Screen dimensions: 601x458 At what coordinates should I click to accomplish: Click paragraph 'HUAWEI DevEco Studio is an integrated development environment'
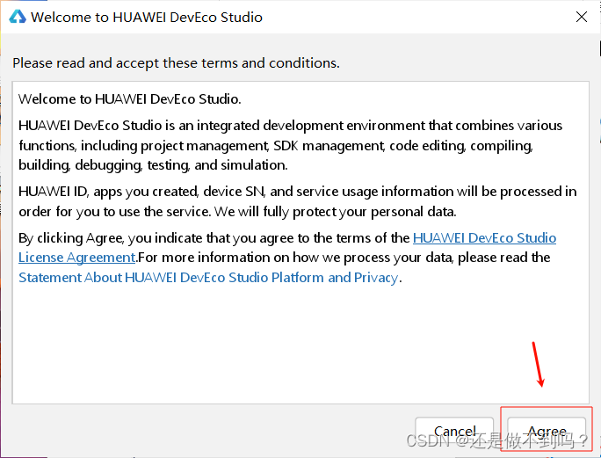click(290, 145)
